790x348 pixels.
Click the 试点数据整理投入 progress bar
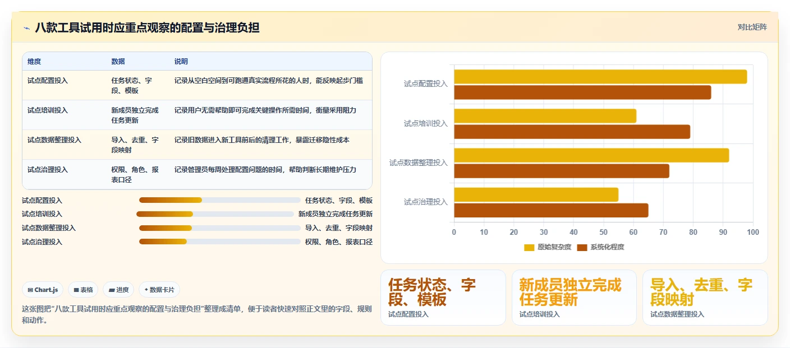pyautogui.click(x=220, y=228)
